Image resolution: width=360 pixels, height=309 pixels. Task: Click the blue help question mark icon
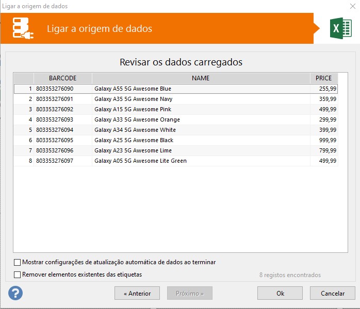pos(15,293)
